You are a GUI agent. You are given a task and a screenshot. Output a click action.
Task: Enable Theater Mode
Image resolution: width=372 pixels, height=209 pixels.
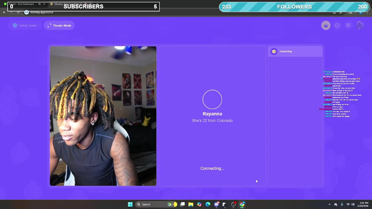click(59, 26)
